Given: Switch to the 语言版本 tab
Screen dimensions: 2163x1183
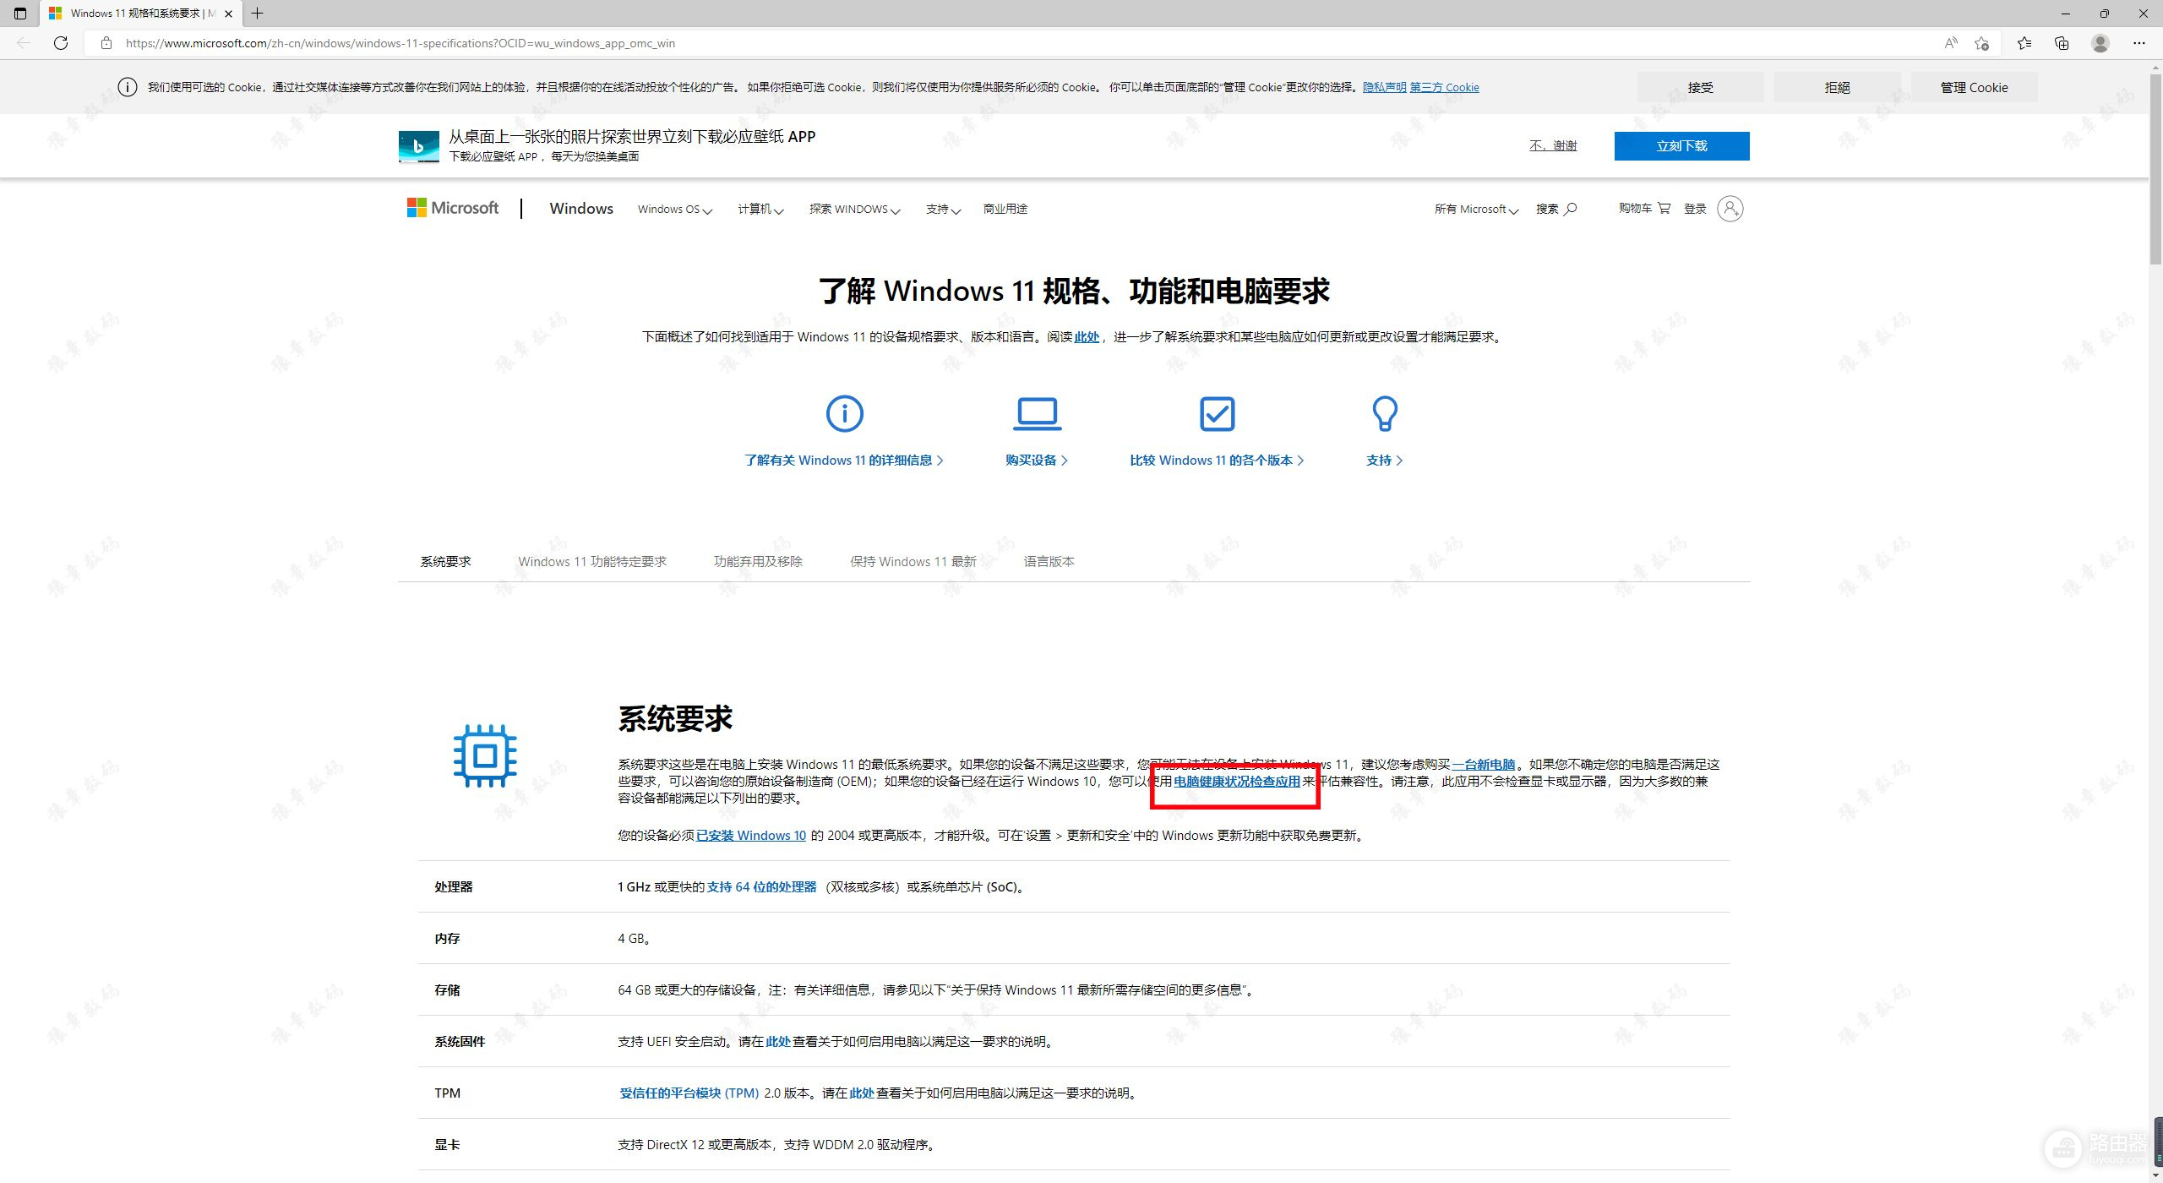Looking at the screenshot, I should (1049, 561).
